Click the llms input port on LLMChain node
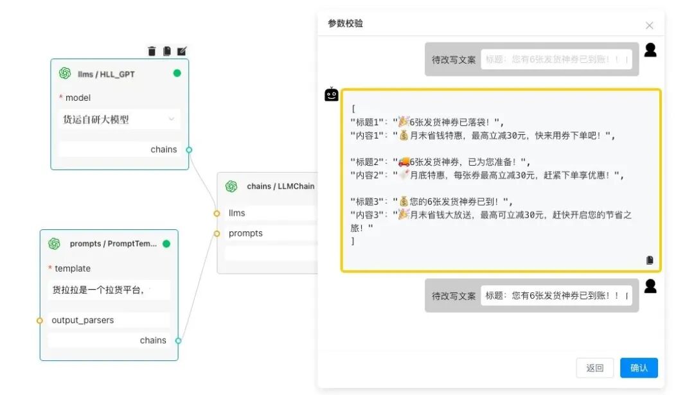Screen dimensions: 694x395 [x=217, y=214]
